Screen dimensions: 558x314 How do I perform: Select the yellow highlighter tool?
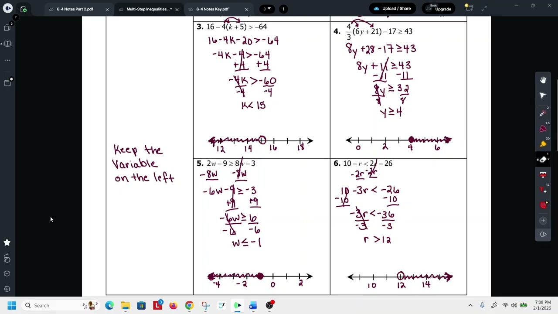tap(543, 143)
